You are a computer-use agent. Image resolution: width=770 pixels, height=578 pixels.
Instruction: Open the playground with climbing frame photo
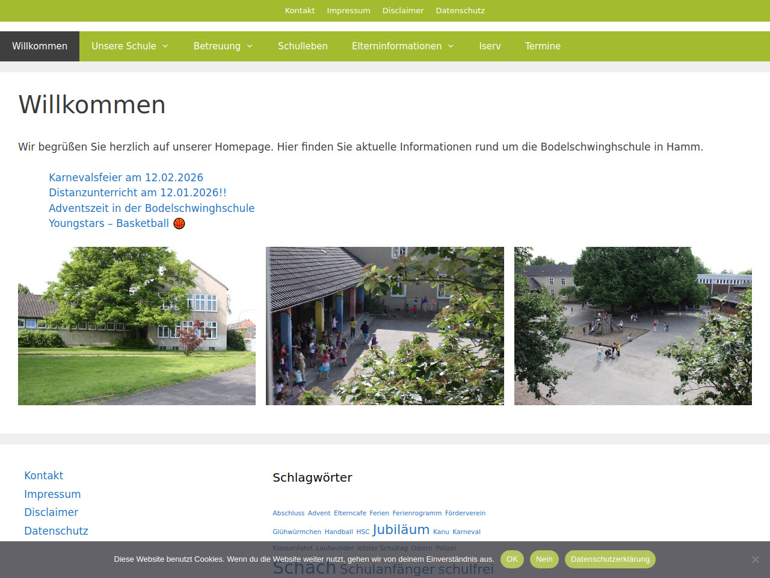click(x=633, y=326)
